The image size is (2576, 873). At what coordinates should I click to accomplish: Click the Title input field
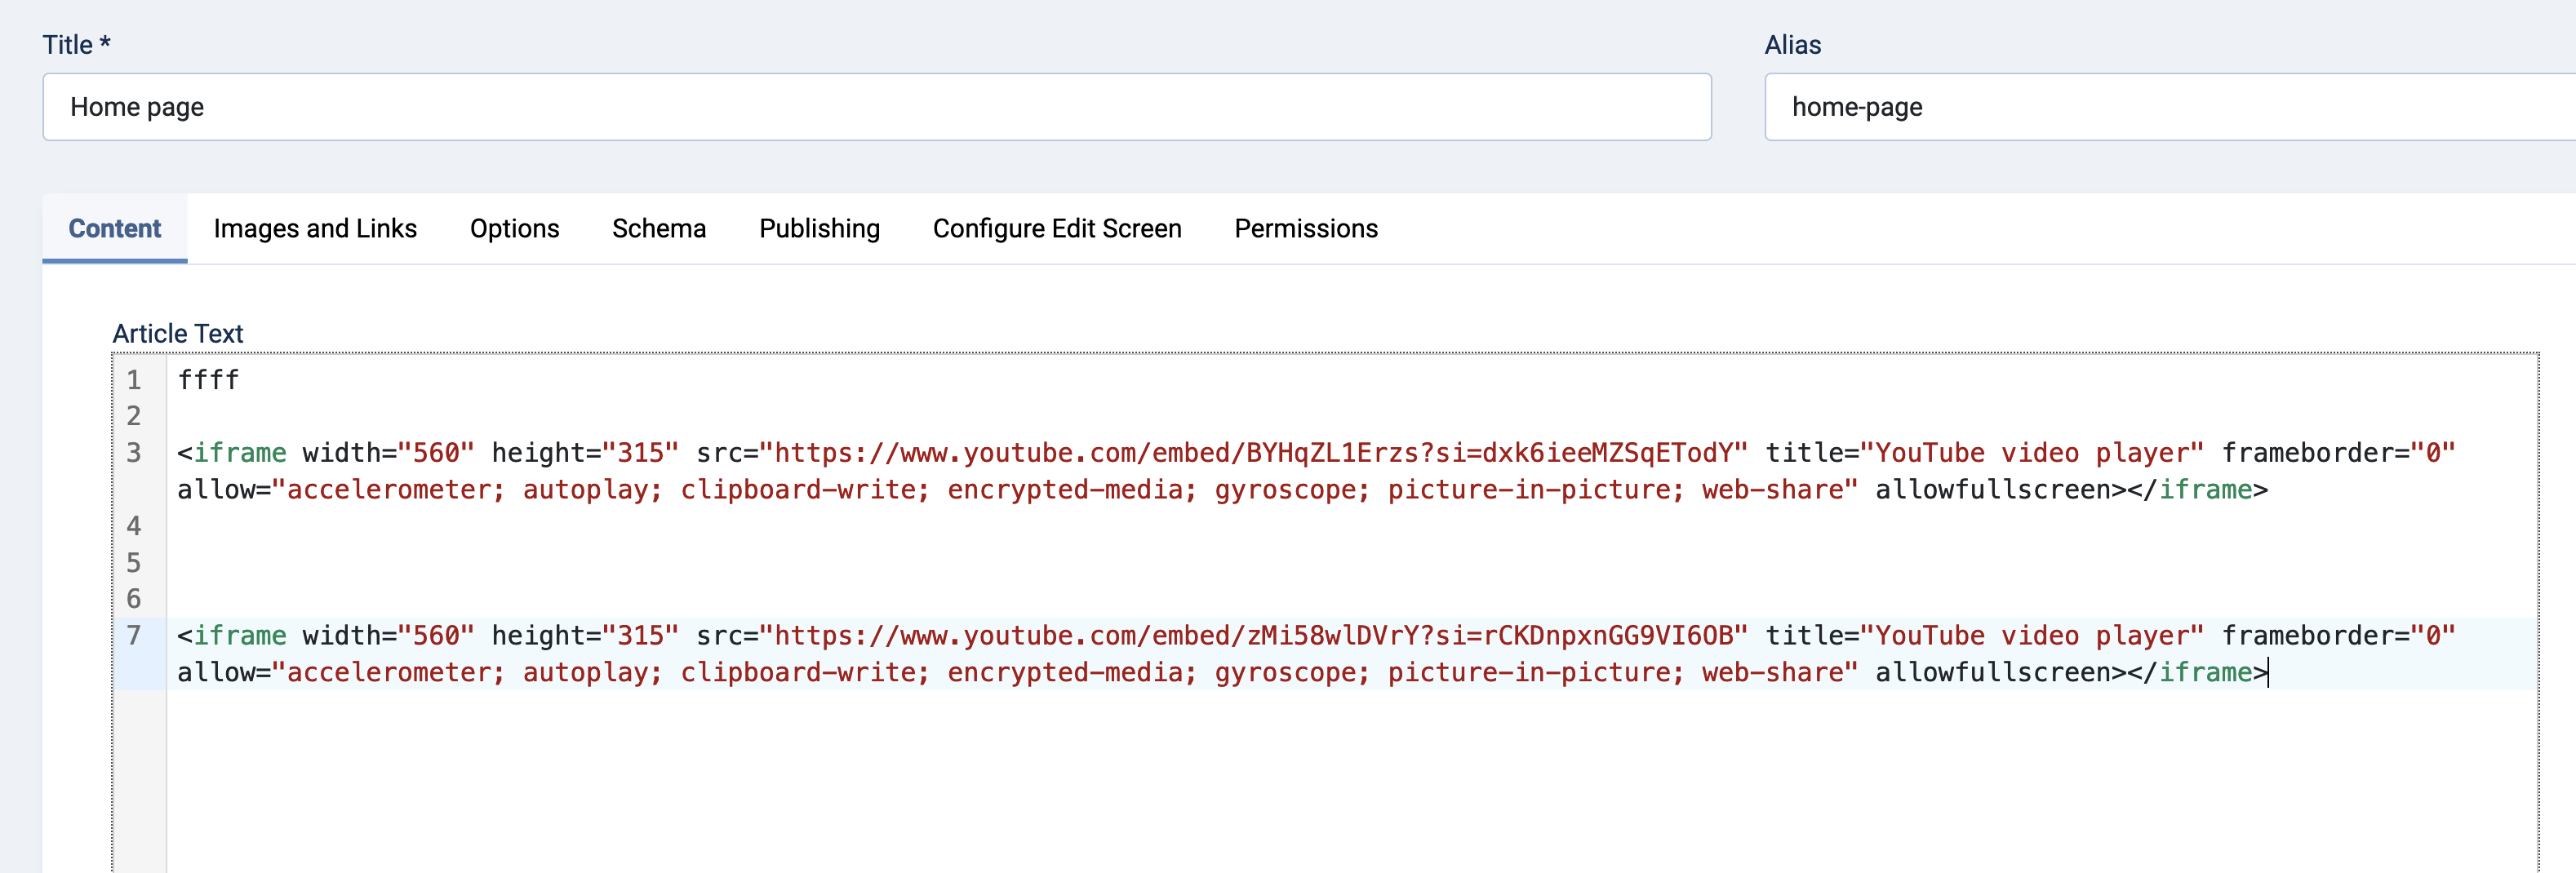(877, 107)
